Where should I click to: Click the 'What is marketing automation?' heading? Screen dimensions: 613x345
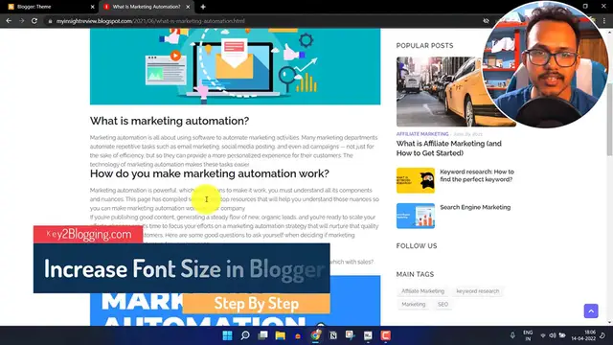tap(170, 121)
